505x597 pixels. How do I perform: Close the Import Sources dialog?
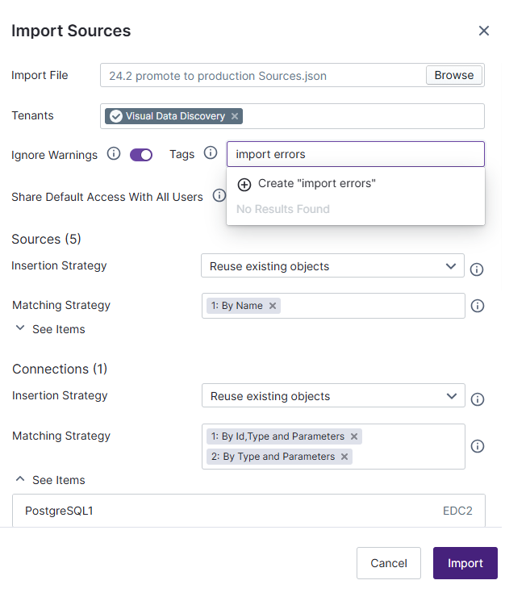pyautogui.click(x=484, y=31)
